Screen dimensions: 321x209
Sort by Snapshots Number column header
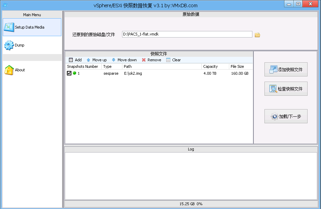point(83,66)
